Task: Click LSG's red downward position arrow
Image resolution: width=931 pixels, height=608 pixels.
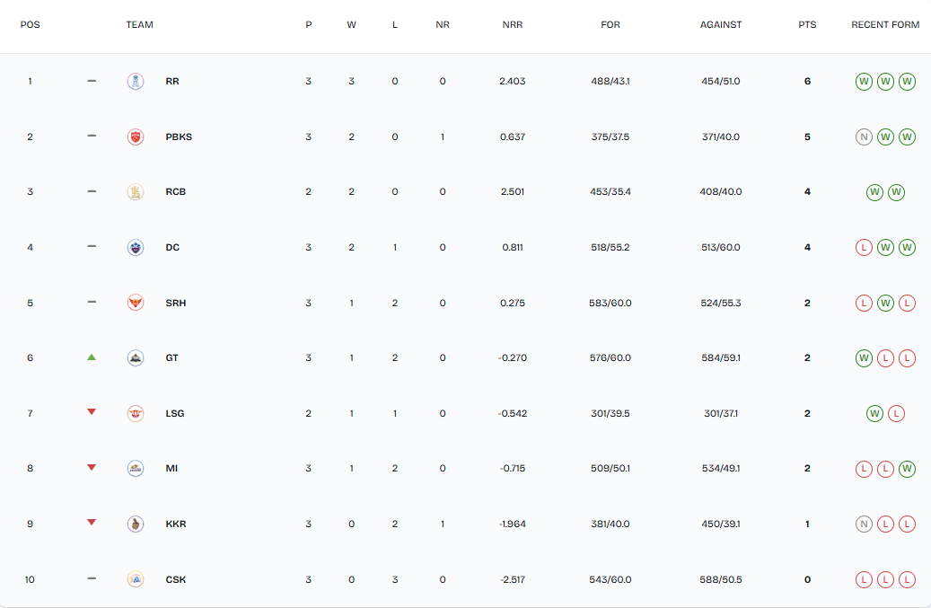Action: [x=92, y=412]
